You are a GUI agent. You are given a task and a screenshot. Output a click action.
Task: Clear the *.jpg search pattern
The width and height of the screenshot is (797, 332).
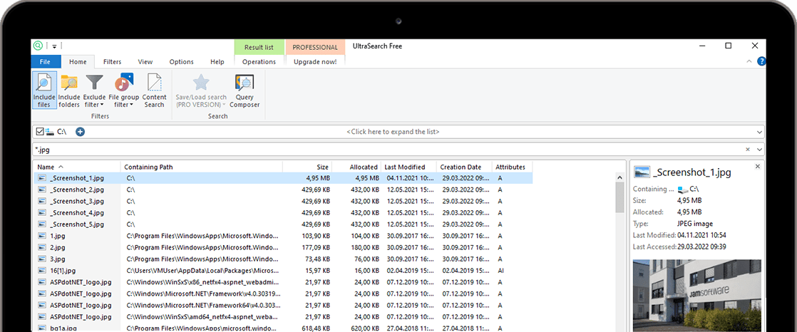tap(748, 150)
